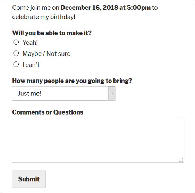The image size is (195, 193).
Task: Pick the "I can't" radio button
Action: (16, 65)
